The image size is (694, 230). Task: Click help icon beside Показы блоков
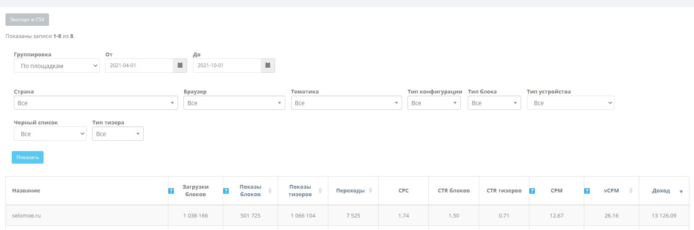point(226,191)
